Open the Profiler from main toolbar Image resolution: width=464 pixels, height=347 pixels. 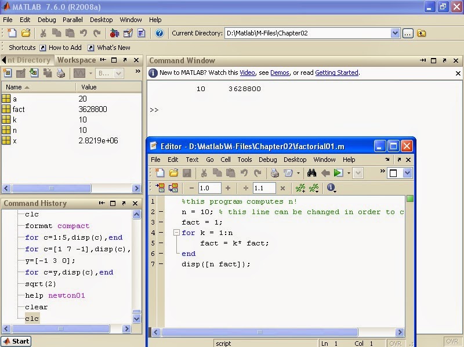click(142, 33)
